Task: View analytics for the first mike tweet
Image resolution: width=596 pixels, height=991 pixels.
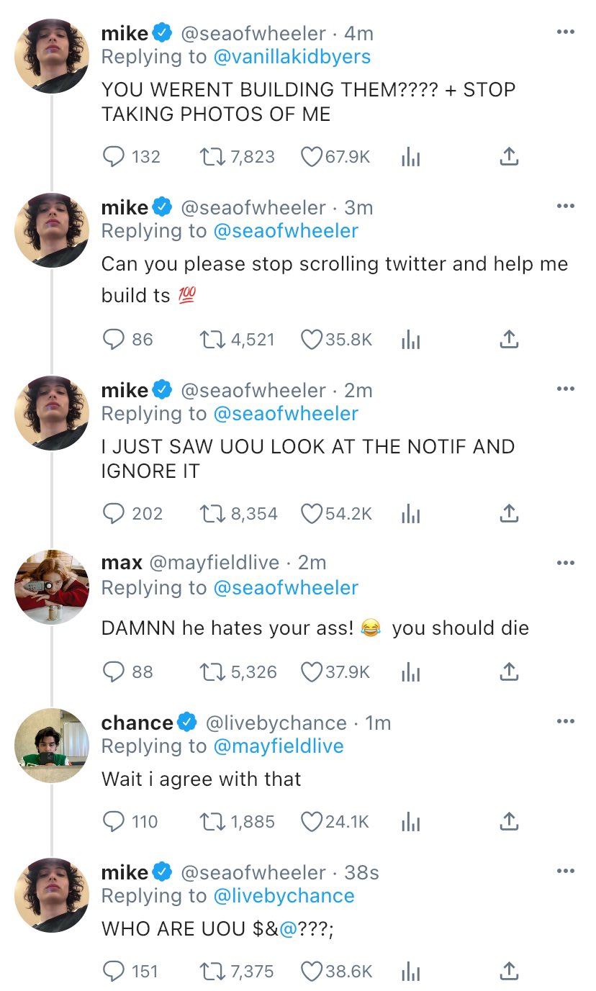Action: tap(410, 156)
